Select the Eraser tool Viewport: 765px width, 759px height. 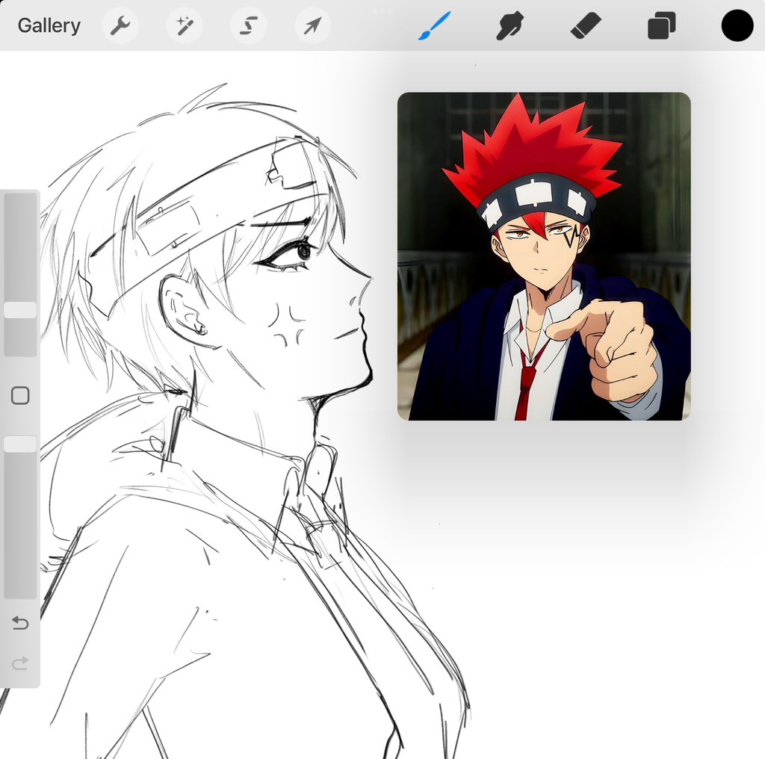[x=586, y=25]
